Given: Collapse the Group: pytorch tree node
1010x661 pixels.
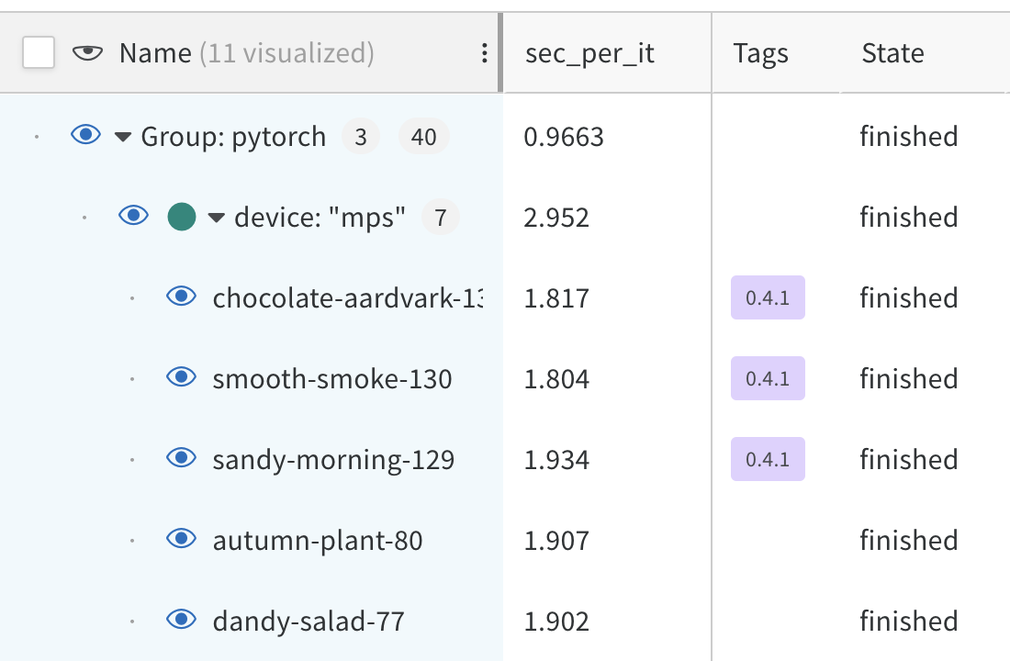Looking at the screenshot, I should 122,135.
